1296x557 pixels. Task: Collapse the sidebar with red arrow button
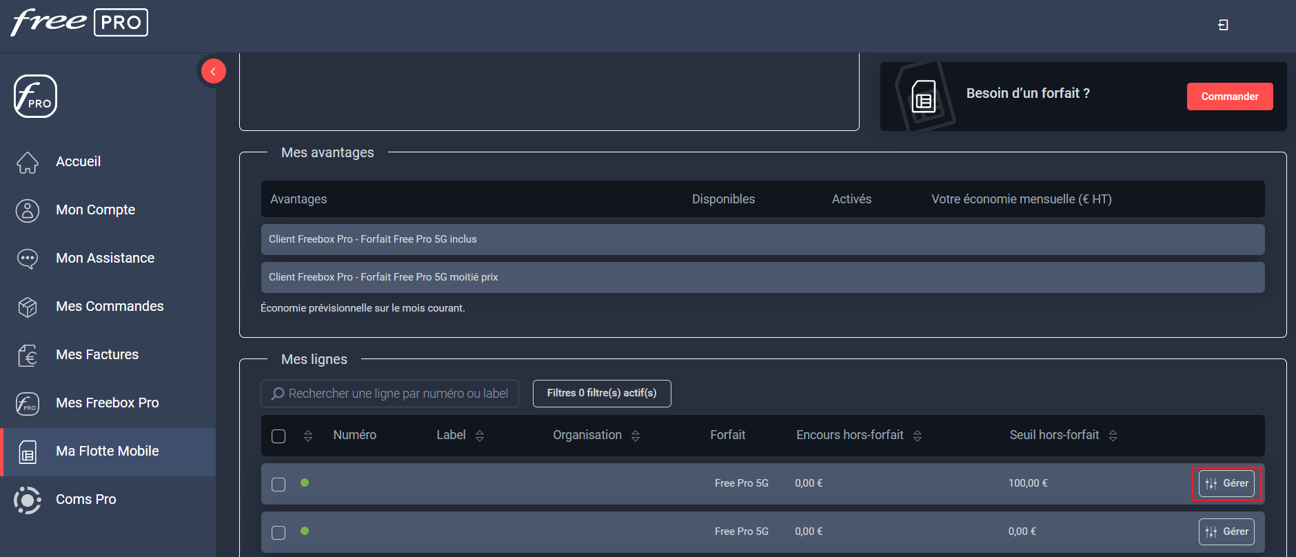pos(213,71)
